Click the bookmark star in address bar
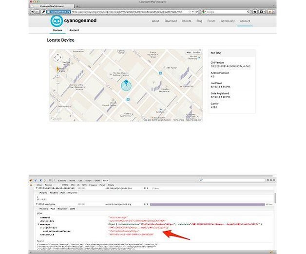This screenshot has width=306, height=254. click(190, 12)
